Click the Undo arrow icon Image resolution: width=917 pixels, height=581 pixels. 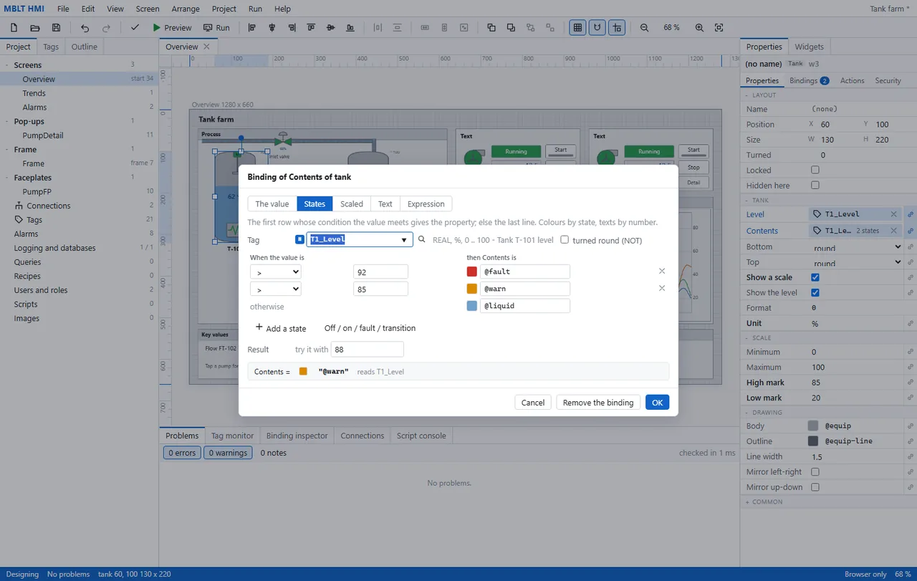(85, 28)
